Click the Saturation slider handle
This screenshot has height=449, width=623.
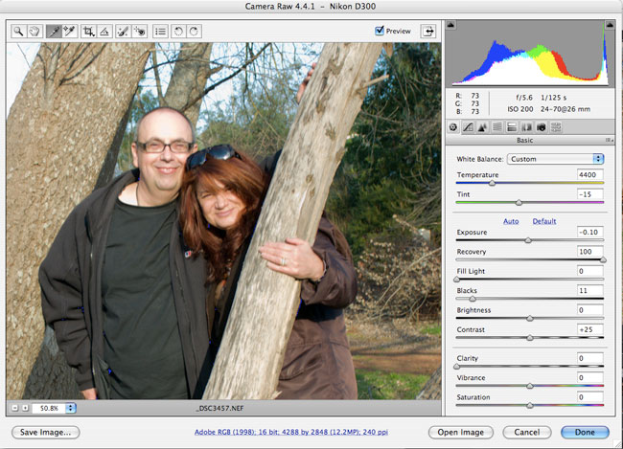coord(530,405)
